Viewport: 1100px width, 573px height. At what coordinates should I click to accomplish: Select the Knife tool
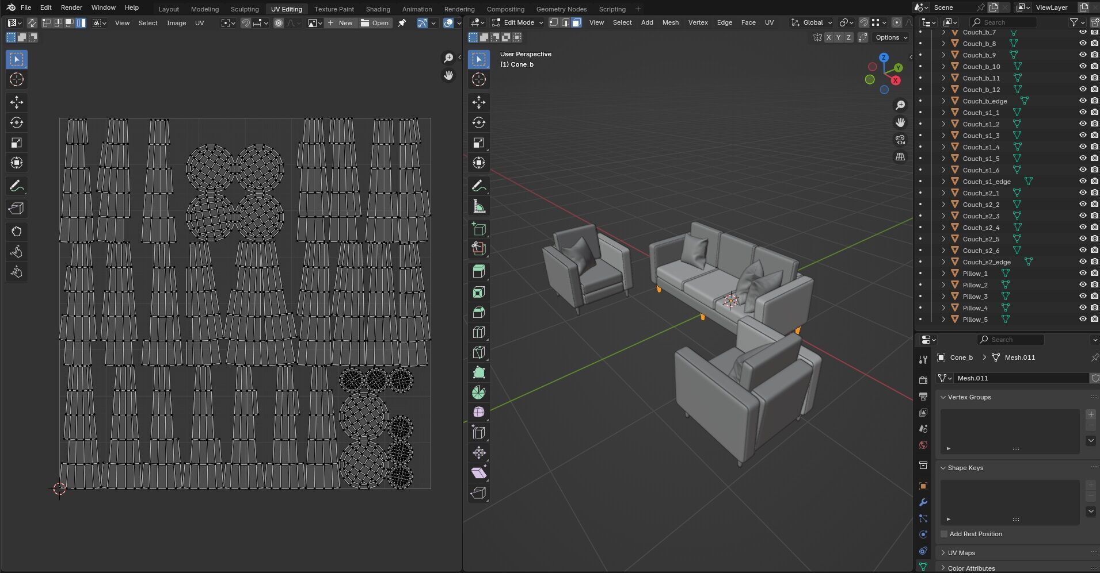point(479,352)
